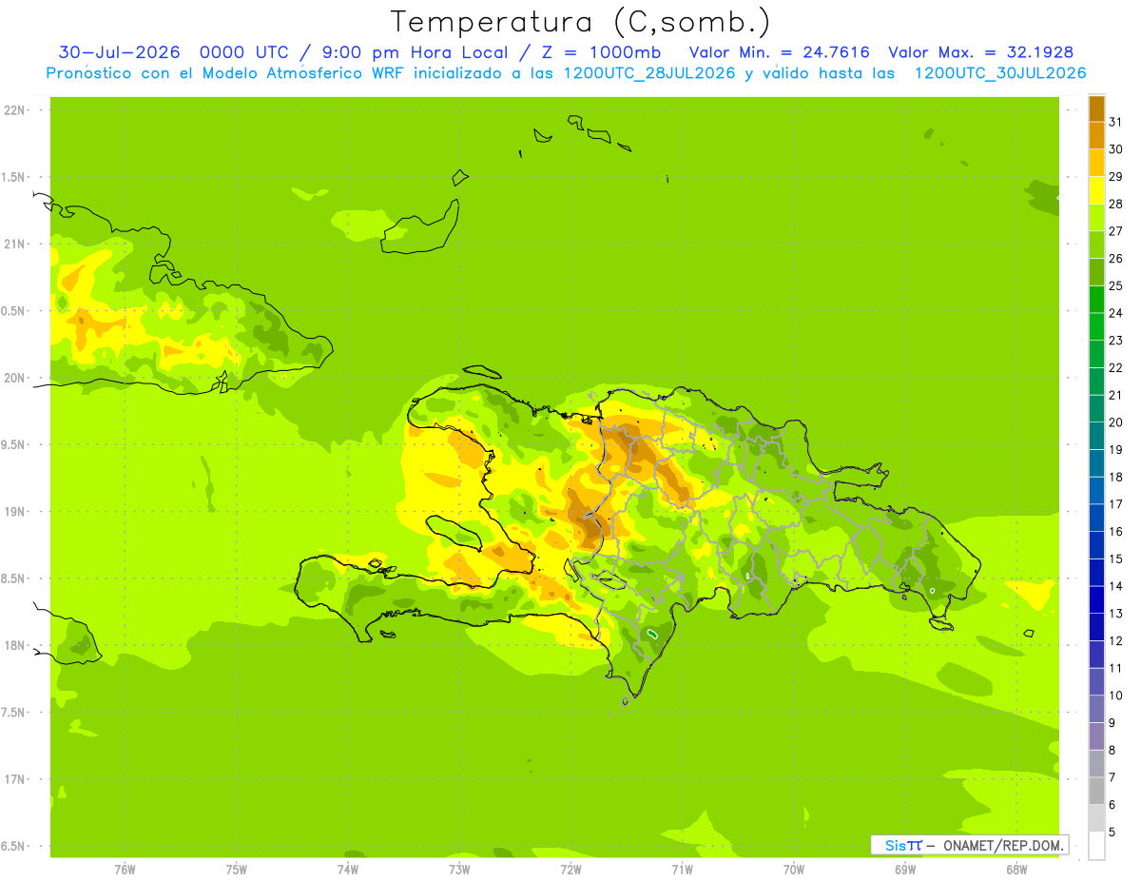Click the legend value label '15'
This screenshot has width=1141, height=882.
(1115, 559)
